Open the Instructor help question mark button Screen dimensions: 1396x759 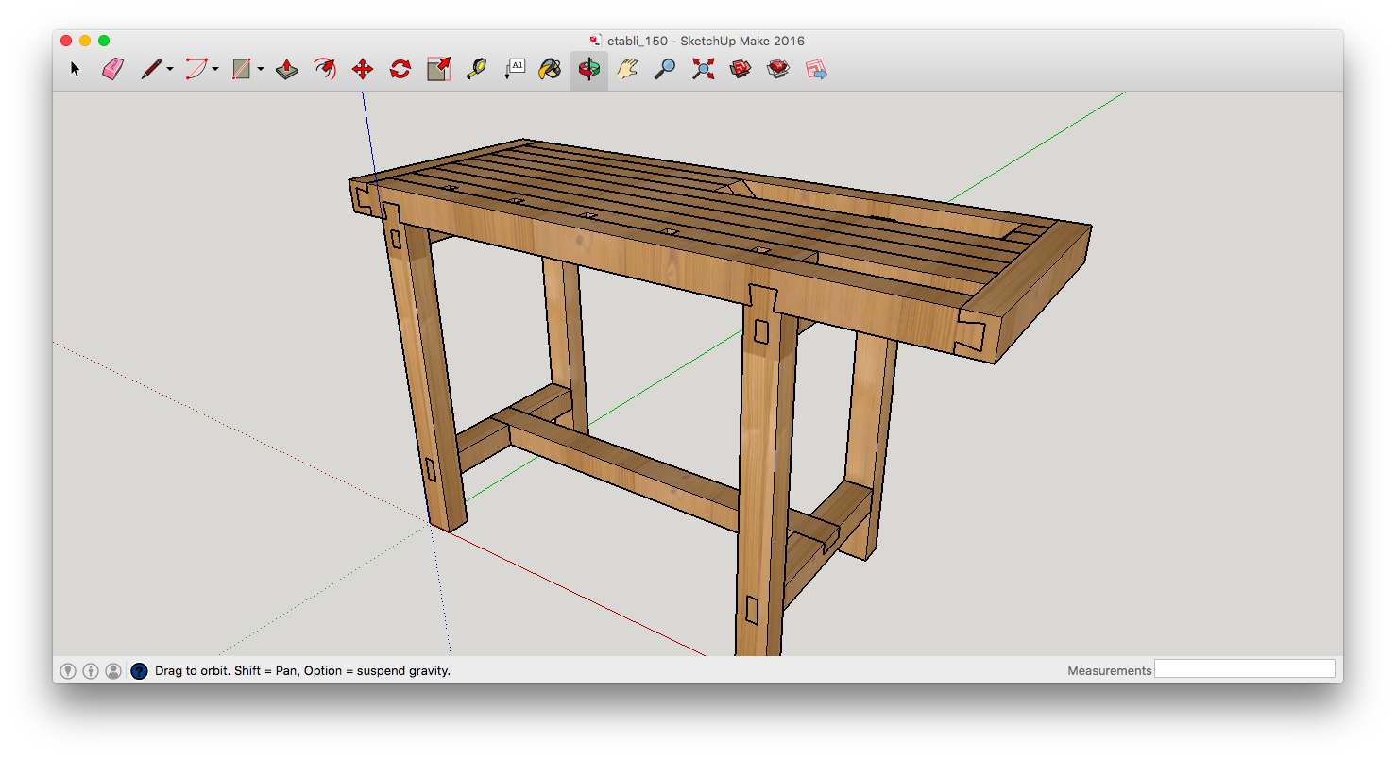(139, 671)
